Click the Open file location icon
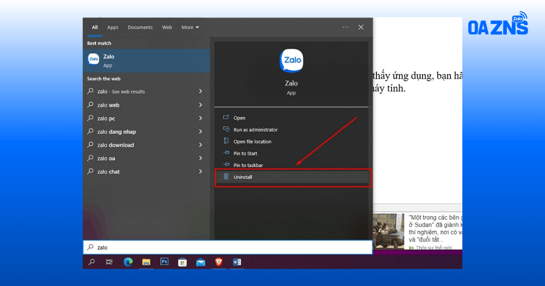Viewport: 545px width, 286px height. (226, 141)
